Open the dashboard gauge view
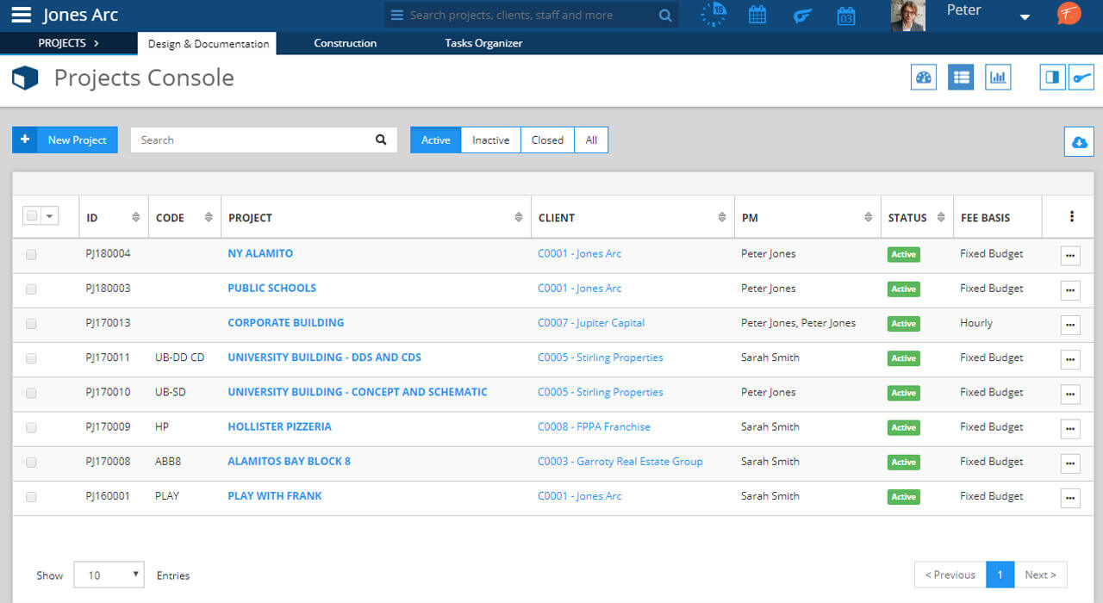Viewport: 1103px width, 603px height. [924, 78]
